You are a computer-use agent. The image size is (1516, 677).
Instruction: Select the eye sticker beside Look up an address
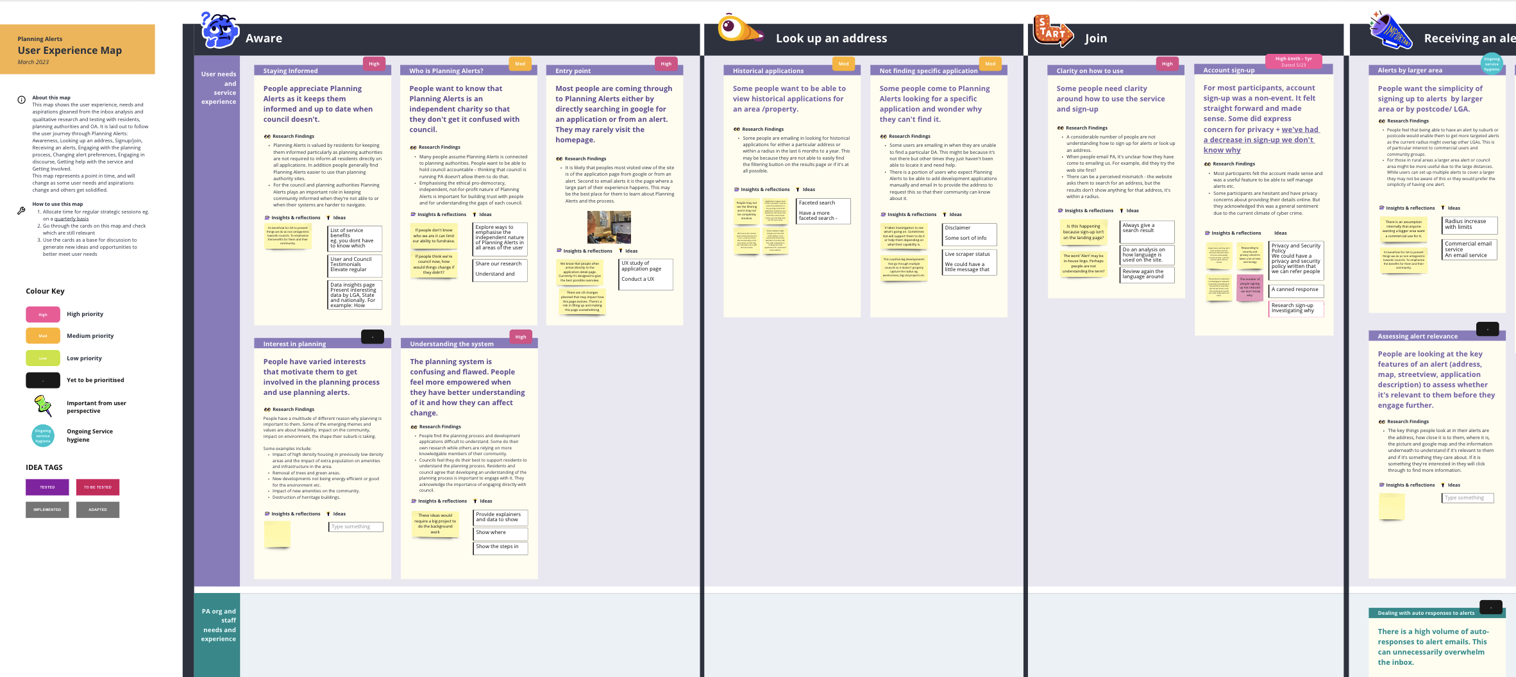(x=739, y=28)
